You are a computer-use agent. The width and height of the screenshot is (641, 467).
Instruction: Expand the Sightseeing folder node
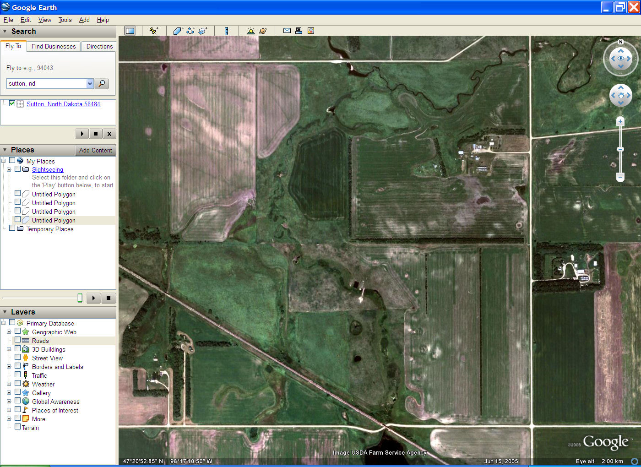[x=9, y=169]
